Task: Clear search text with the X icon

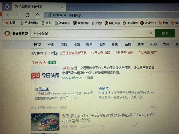Action: (x=151, y=33)
